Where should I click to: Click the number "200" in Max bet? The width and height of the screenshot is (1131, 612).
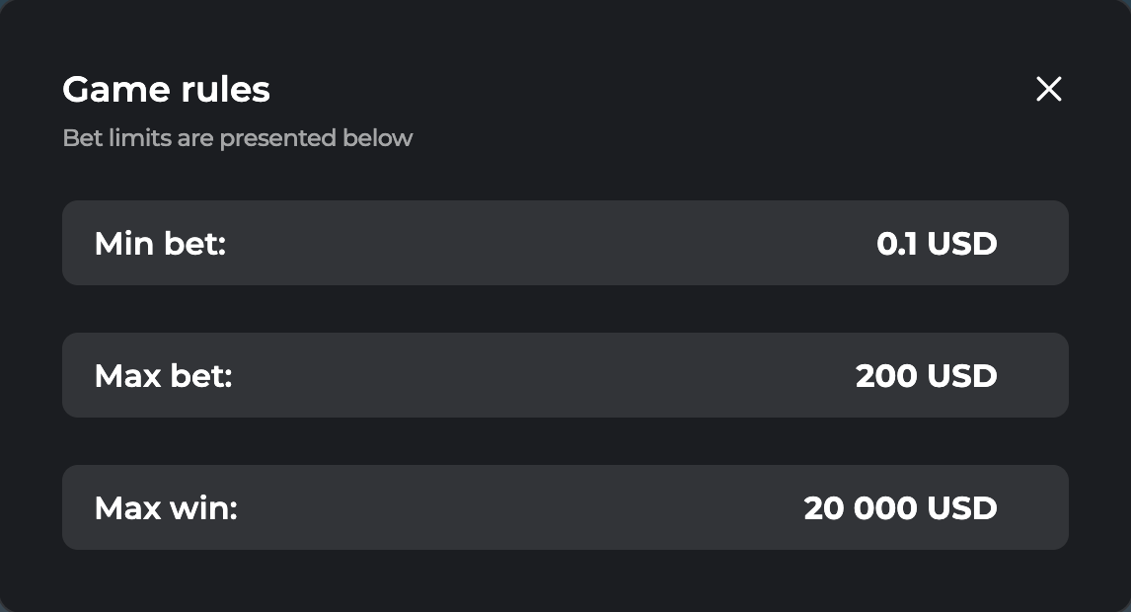click(887, 375)
